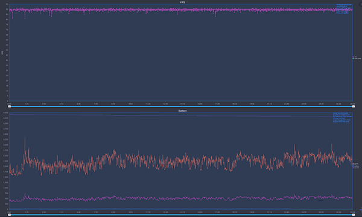Click the round button at top-right corner
This screenshot has width=362, height=217.
[x=361, y=4]
